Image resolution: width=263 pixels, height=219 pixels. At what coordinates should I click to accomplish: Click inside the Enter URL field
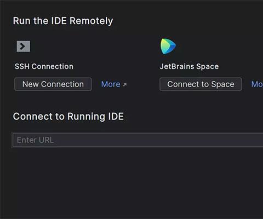[138, 140]
